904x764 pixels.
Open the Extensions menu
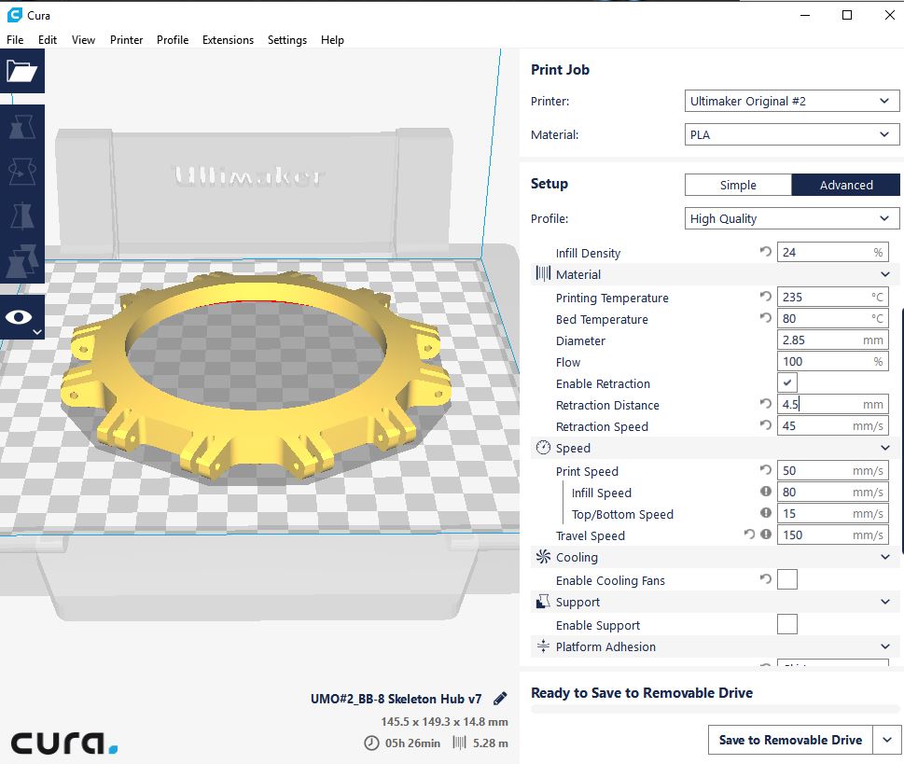228,40
